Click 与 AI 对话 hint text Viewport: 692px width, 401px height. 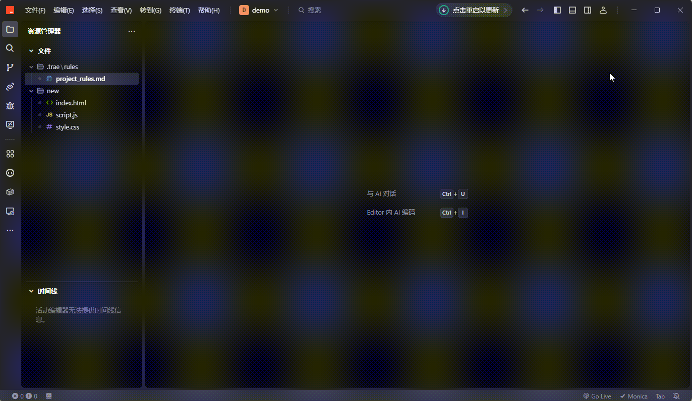pos(381,194)
